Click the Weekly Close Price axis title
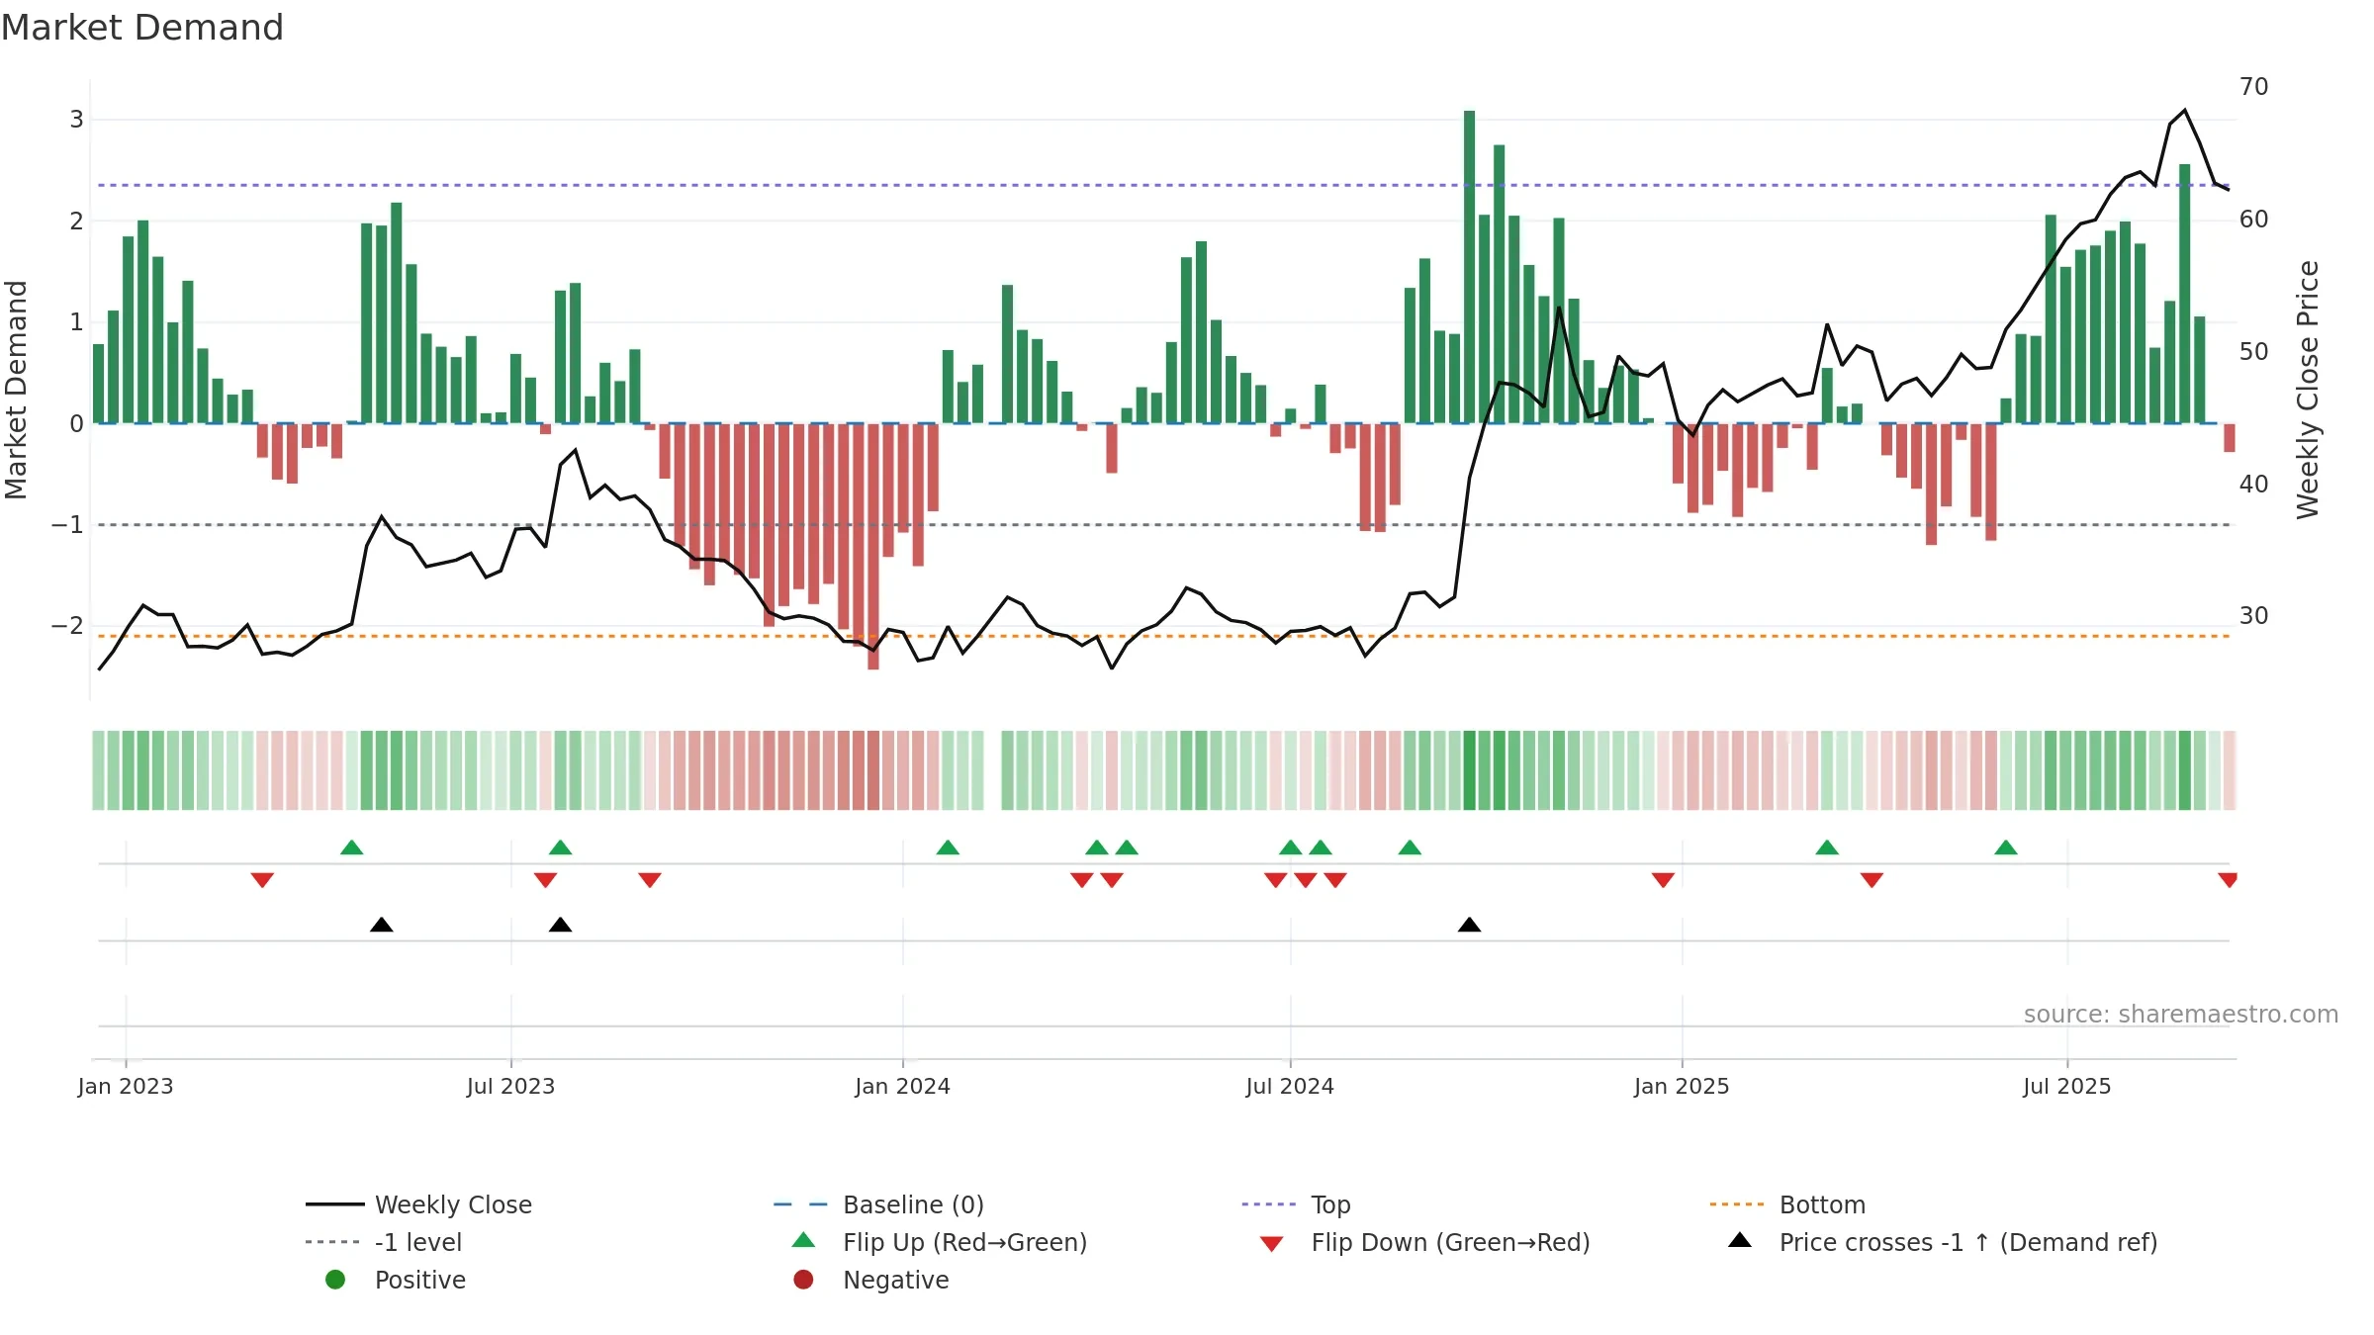Viewport: 2374px width, 1335px height. point(2308,390)
